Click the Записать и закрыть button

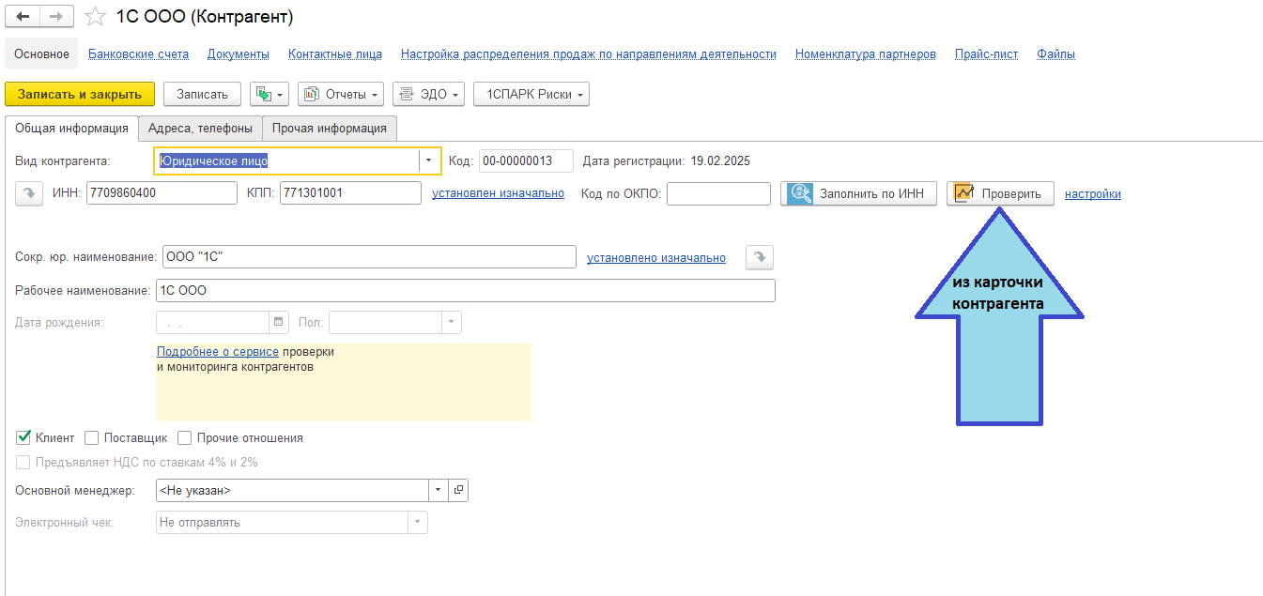point(80,94)
